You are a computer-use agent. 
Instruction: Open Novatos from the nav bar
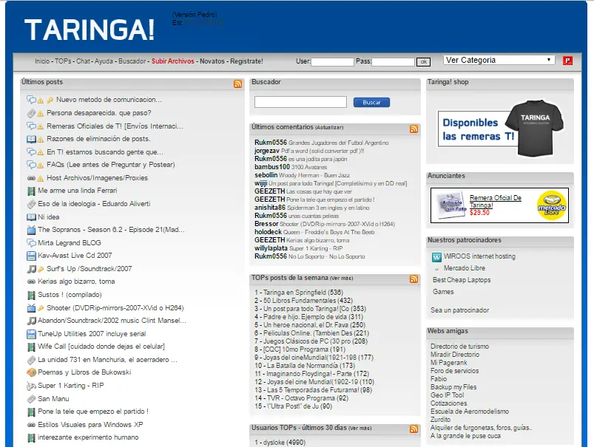(212, 61)
